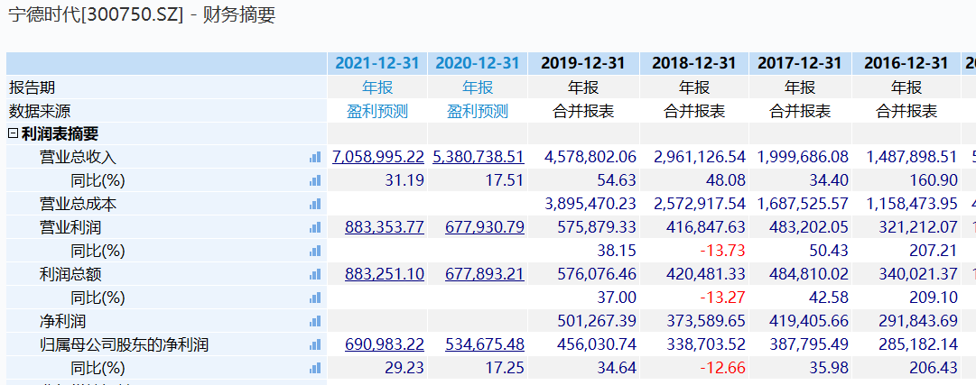Click 2019 net profit cell 501,267.39
The width and height of the screenshot is (976, 385).
[596, 322]
